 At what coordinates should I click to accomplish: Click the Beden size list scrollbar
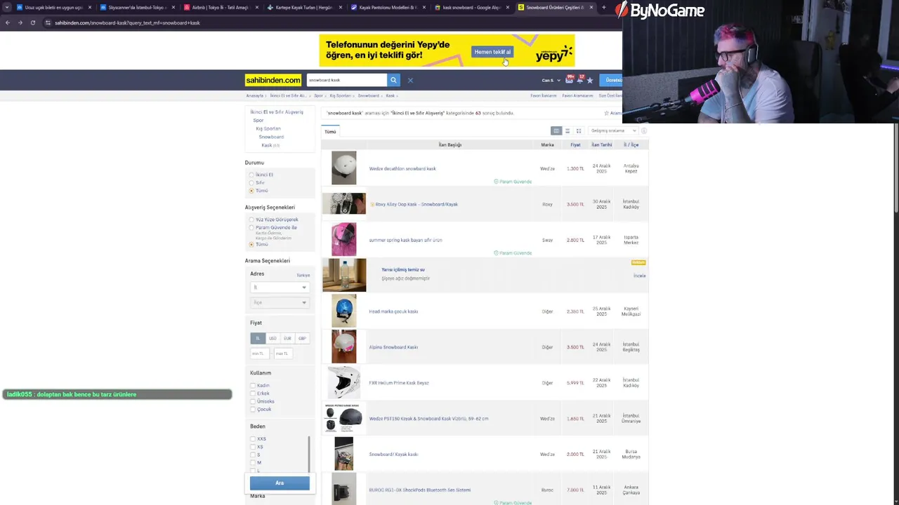click(x=308, y=454)
